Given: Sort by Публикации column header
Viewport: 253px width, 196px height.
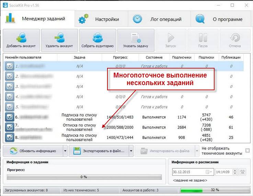Looking at the screenshot, I should pos(231,57).
